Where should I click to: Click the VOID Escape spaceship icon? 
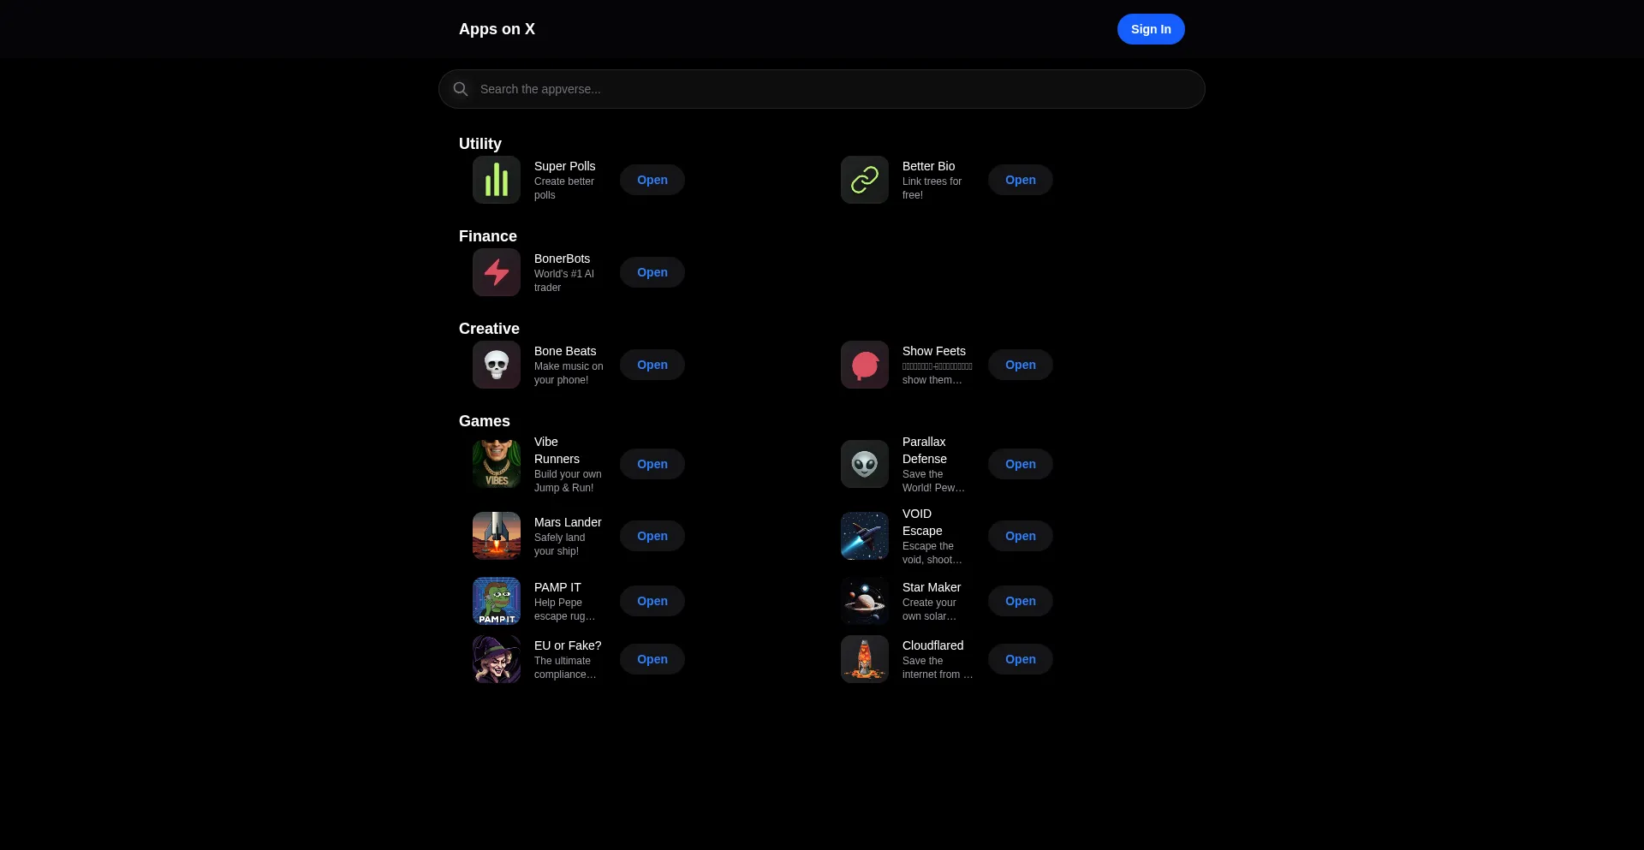tap(865, 536)
